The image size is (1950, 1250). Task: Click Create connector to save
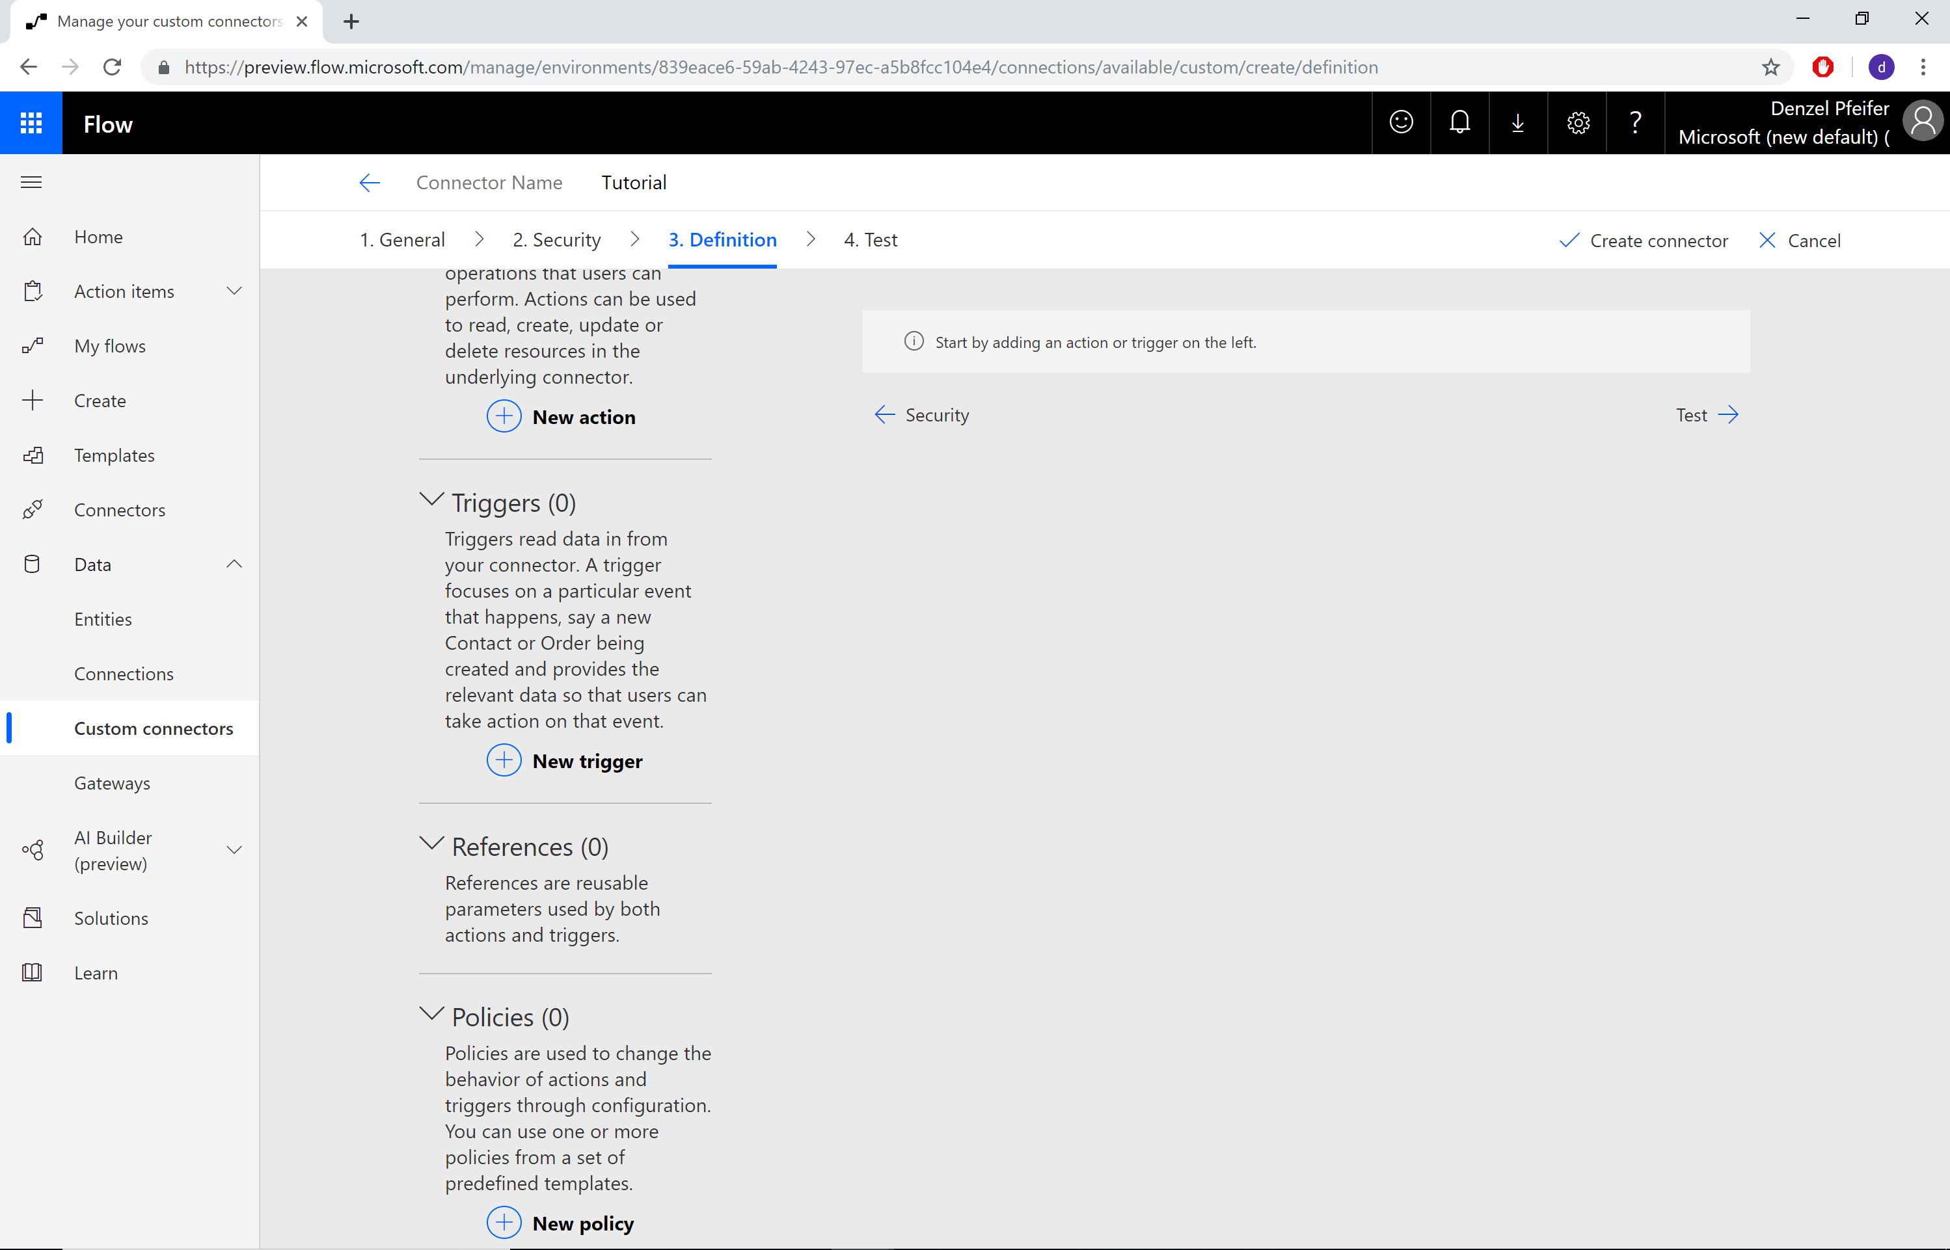pos(1643,240)
